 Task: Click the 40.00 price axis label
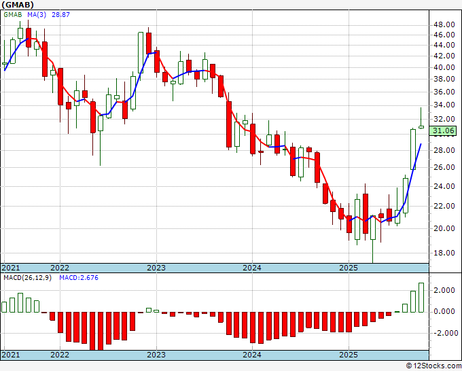click(444, 67)
